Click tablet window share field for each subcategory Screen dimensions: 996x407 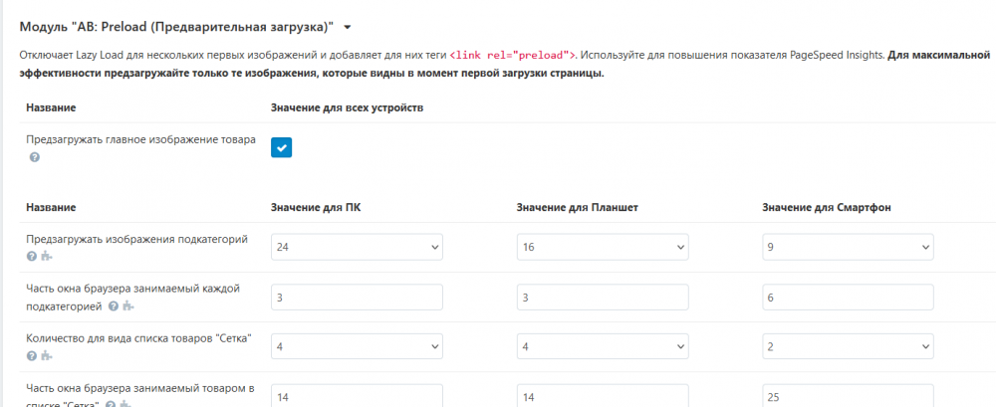point(603,297)
